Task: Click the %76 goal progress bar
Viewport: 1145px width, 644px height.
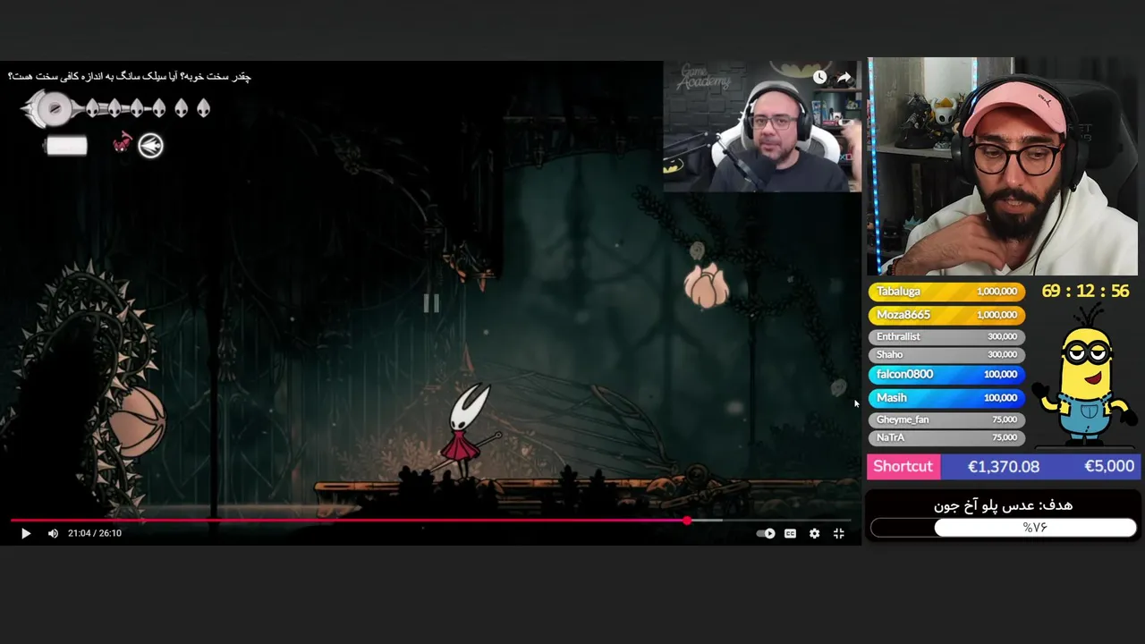Action: point(1004,528)
